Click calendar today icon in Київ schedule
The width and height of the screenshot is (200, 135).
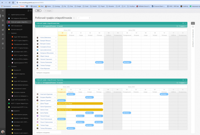point(39,26)
